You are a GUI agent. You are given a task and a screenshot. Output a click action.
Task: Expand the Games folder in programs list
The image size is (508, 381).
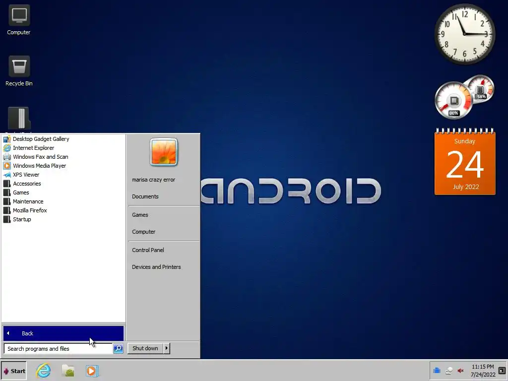tap(21, 192)
